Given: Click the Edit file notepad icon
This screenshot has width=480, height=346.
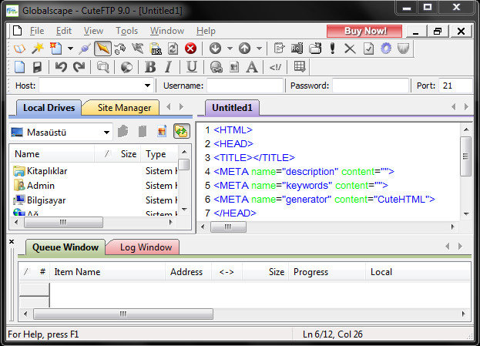Looking at the screenshot, I should 279,49.
